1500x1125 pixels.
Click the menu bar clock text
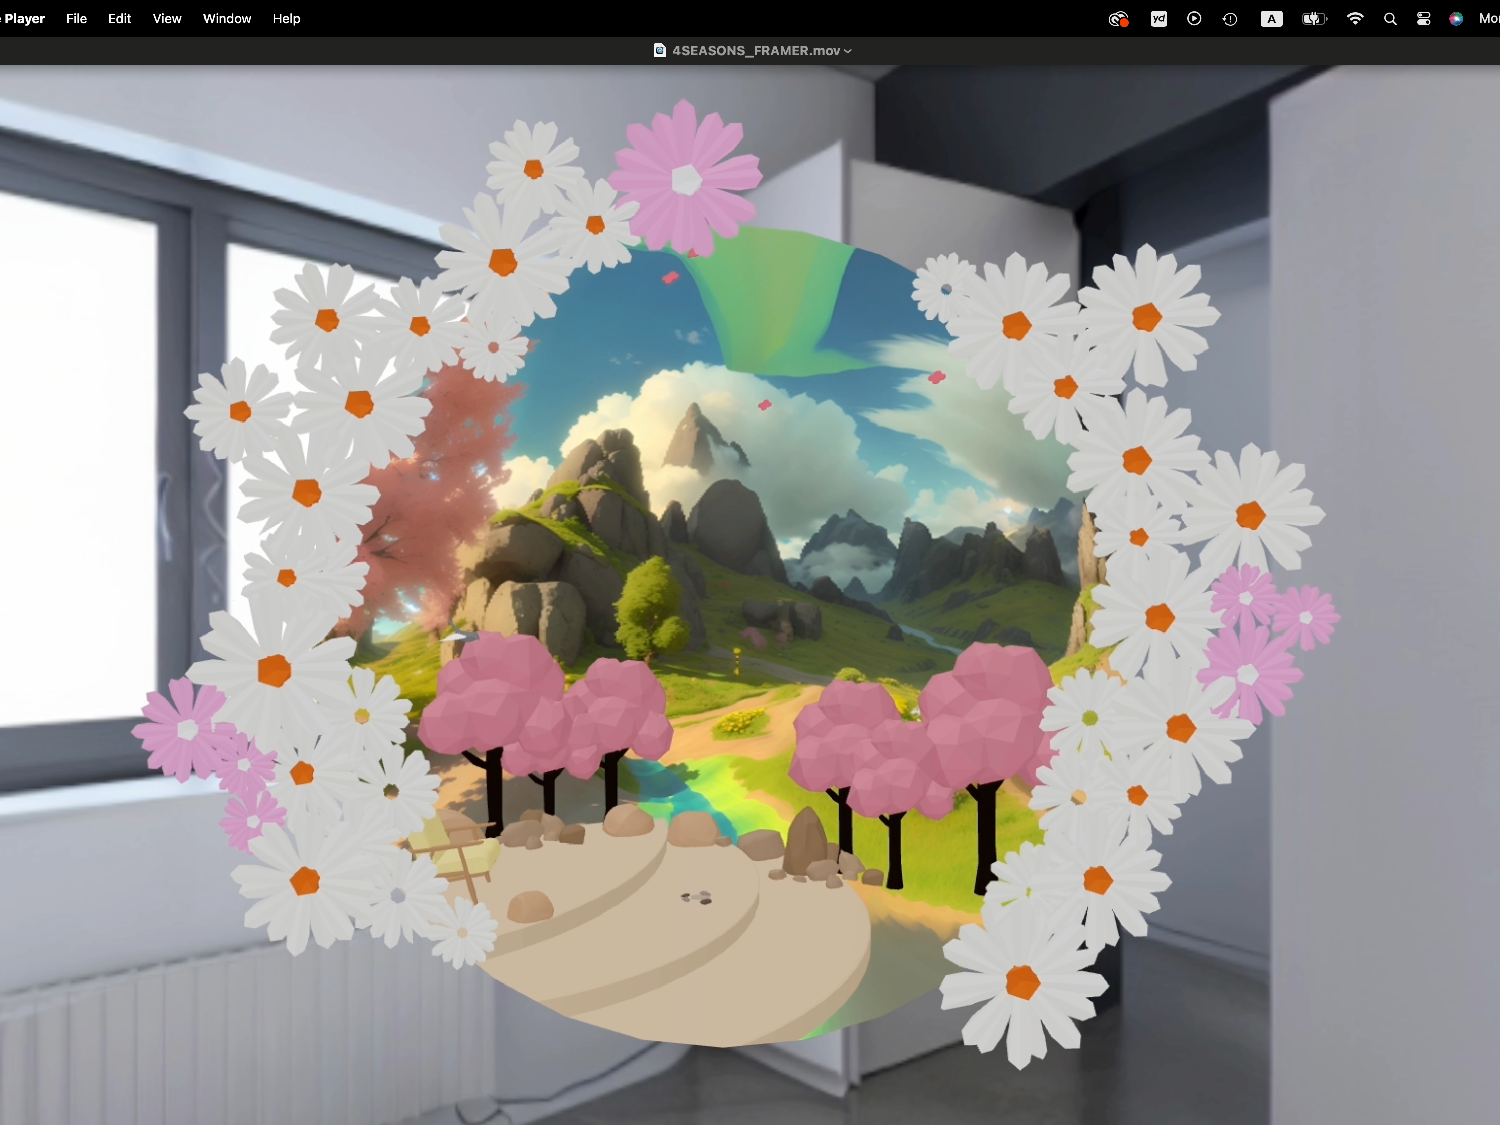tap(1489, 19)
